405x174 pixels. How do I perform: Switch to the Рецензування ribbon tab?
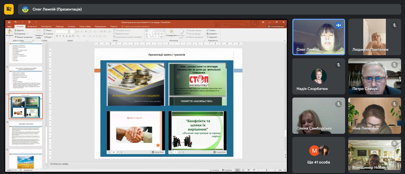[x=100, y=26]
